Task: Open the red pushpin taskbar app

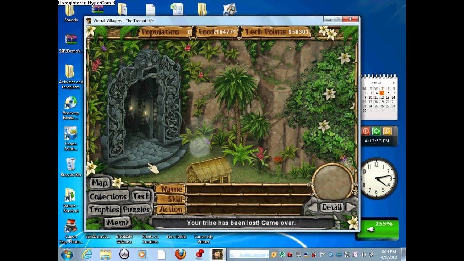Action: [199, 254]
